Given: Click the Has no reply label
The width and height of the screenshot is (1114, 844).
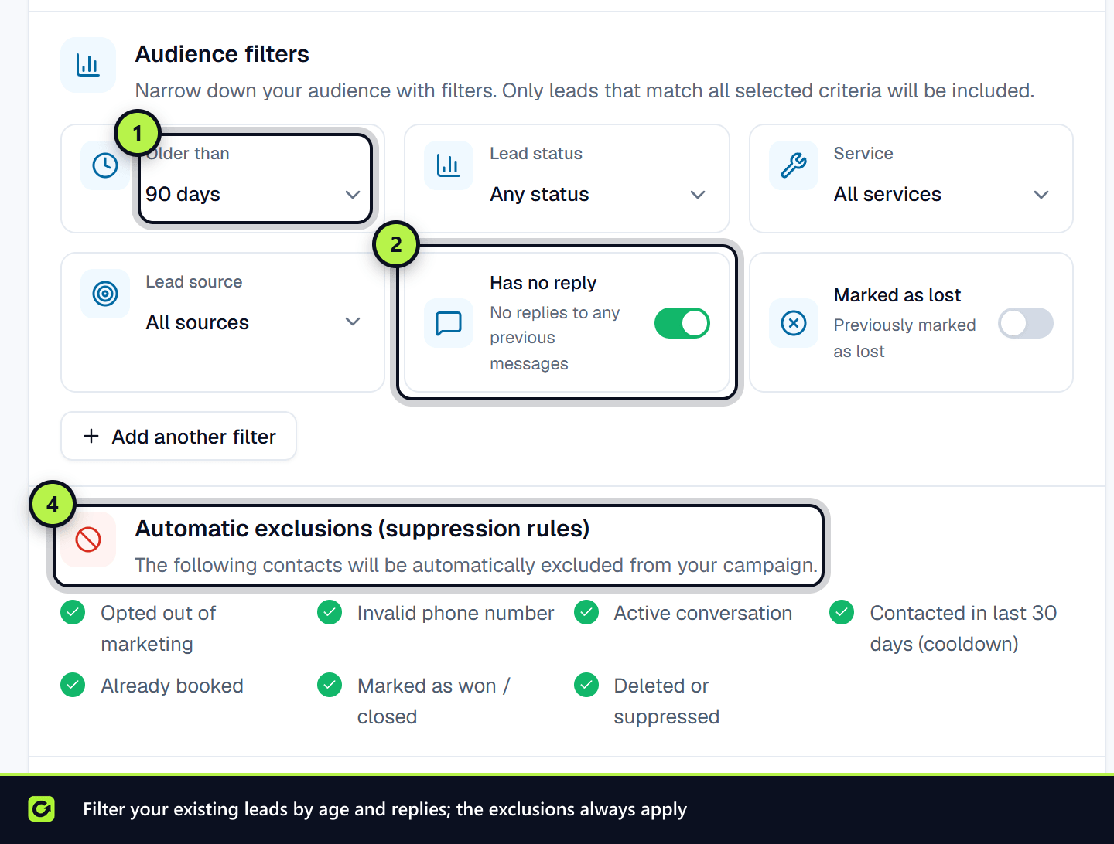Looking at the screenshot, I should (x=543, y=283).
